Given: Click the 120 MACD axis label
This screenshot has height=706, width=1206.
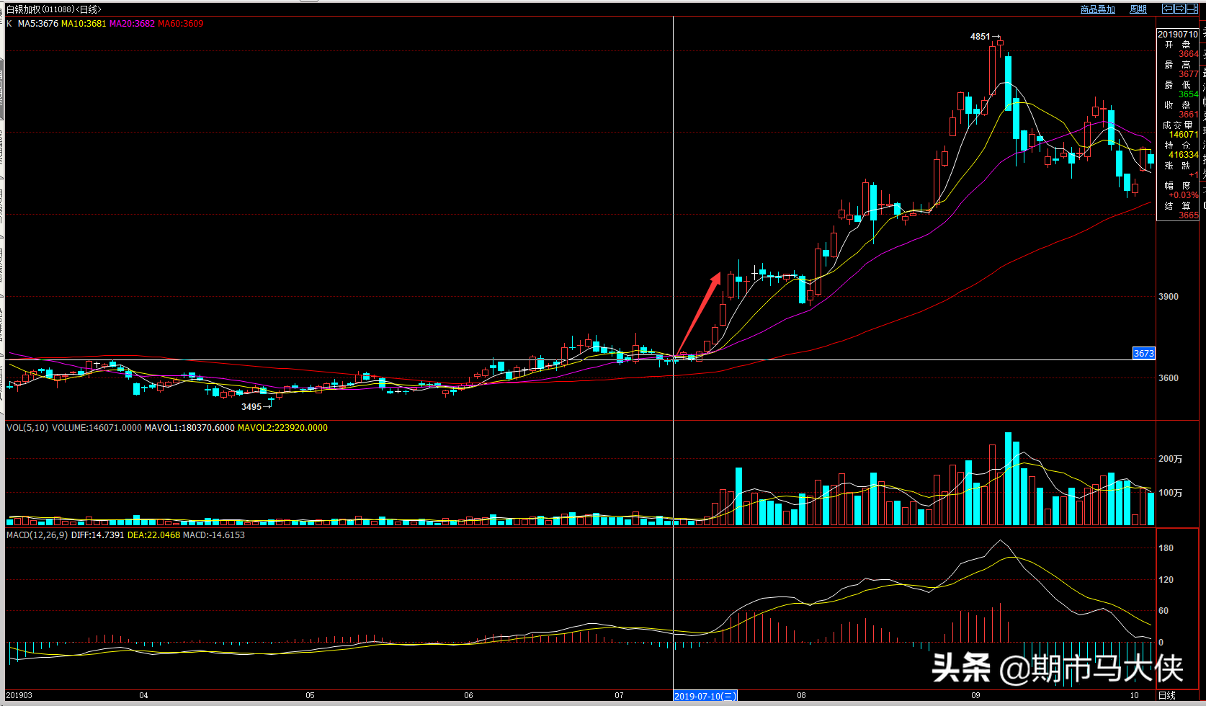Looking at the screenshot, I should pyautogui.click(x=1166, y=580).
